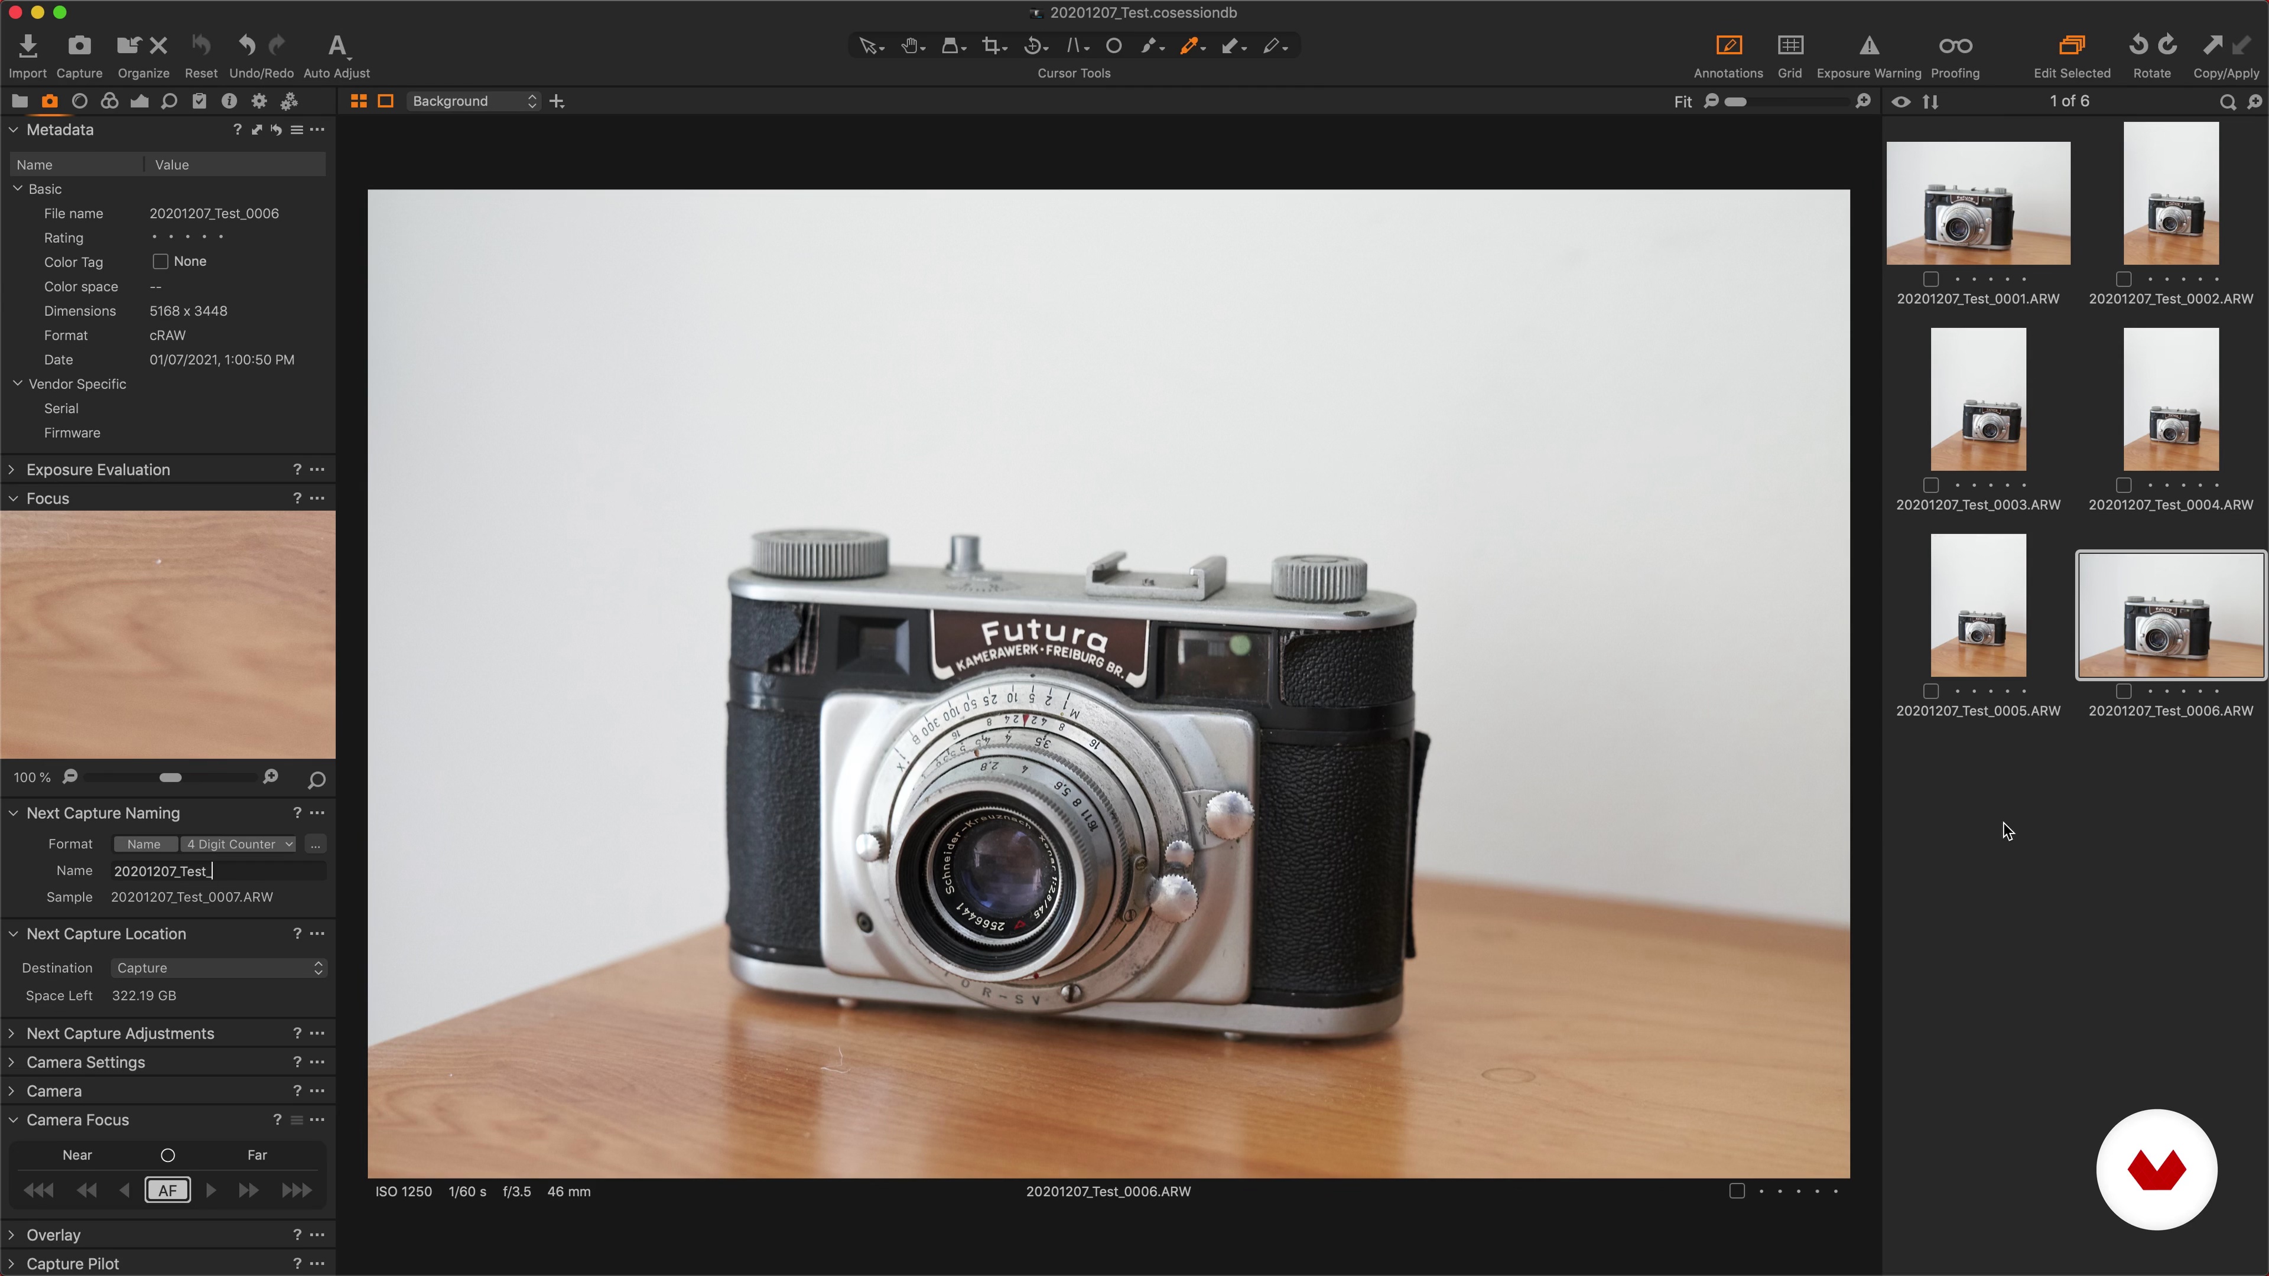
Task: Click the Name field 20201207_Test_
Action: pyautogui.click(x=219, y=872)
